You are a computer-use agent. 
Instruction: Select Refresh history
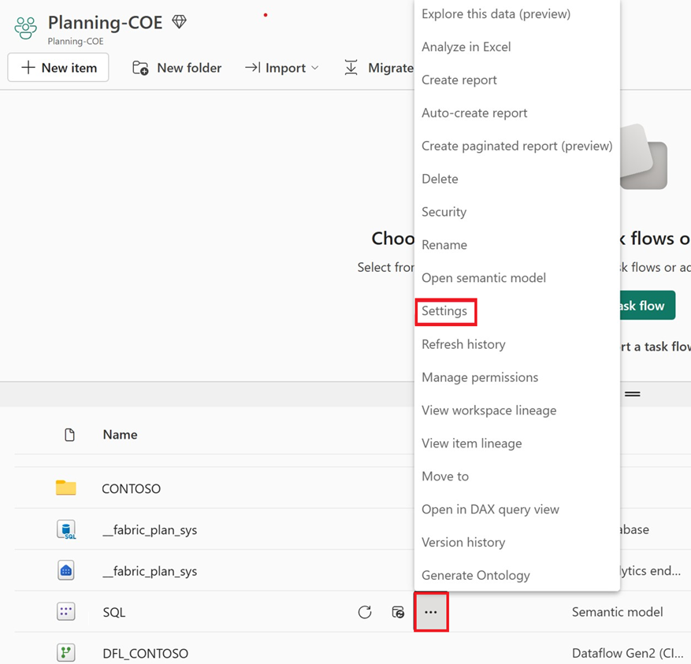[x=463, y=344]
